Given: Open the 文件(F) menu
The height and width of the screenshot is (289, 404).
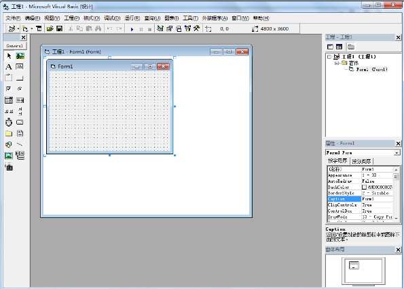Looking at the screenshot, I should [13, 18].
